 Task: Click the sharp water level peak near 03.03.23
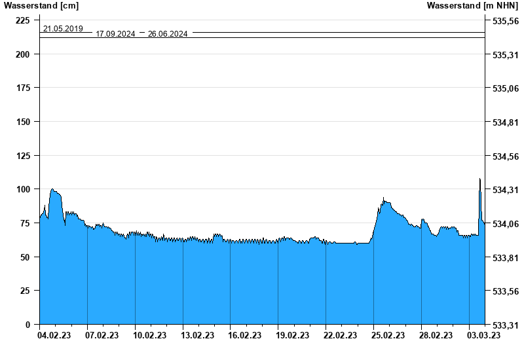[479, 179]
